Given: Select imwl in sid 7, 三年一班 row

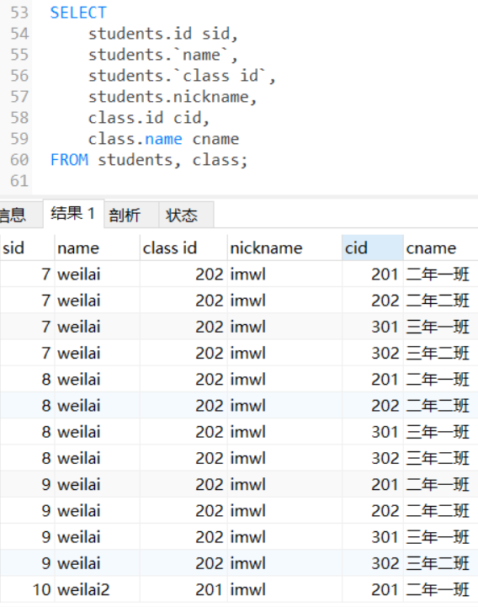Looking at the screenshot, I should tap(284, 327).
